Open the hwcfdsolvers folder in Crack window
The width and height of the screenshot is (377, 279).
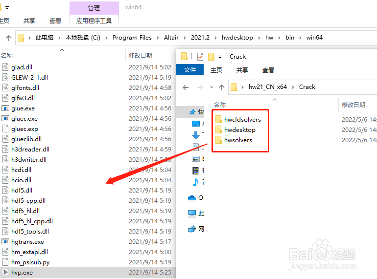[242, 120]
